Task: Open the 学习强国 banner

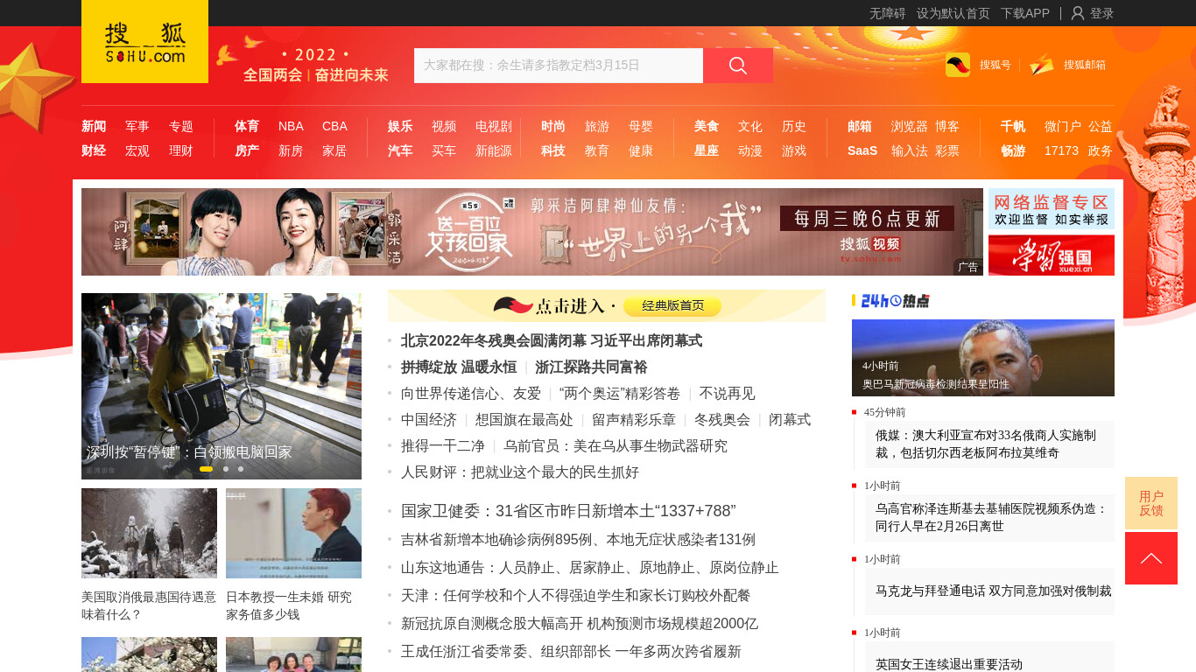Action: pos(1052,255)
